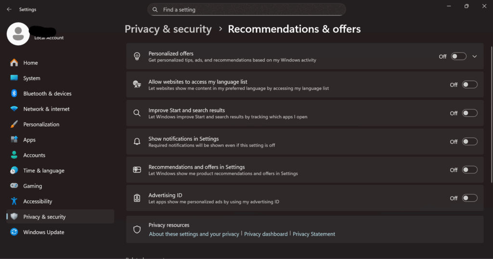Toggle the Advertising ID switch on
493x259 pixels.
(469, 198)
